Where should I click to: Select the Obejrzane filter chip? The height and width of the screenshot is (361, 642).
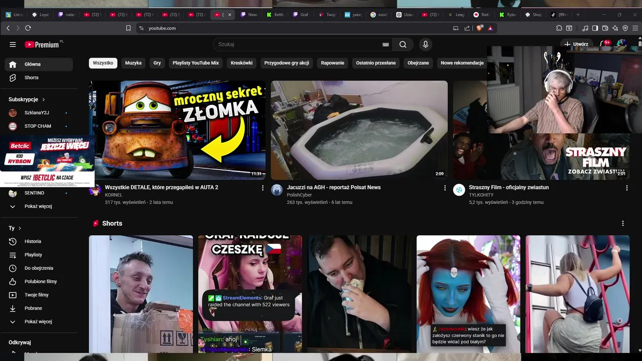pyautogui.click(x=418, y=63)
